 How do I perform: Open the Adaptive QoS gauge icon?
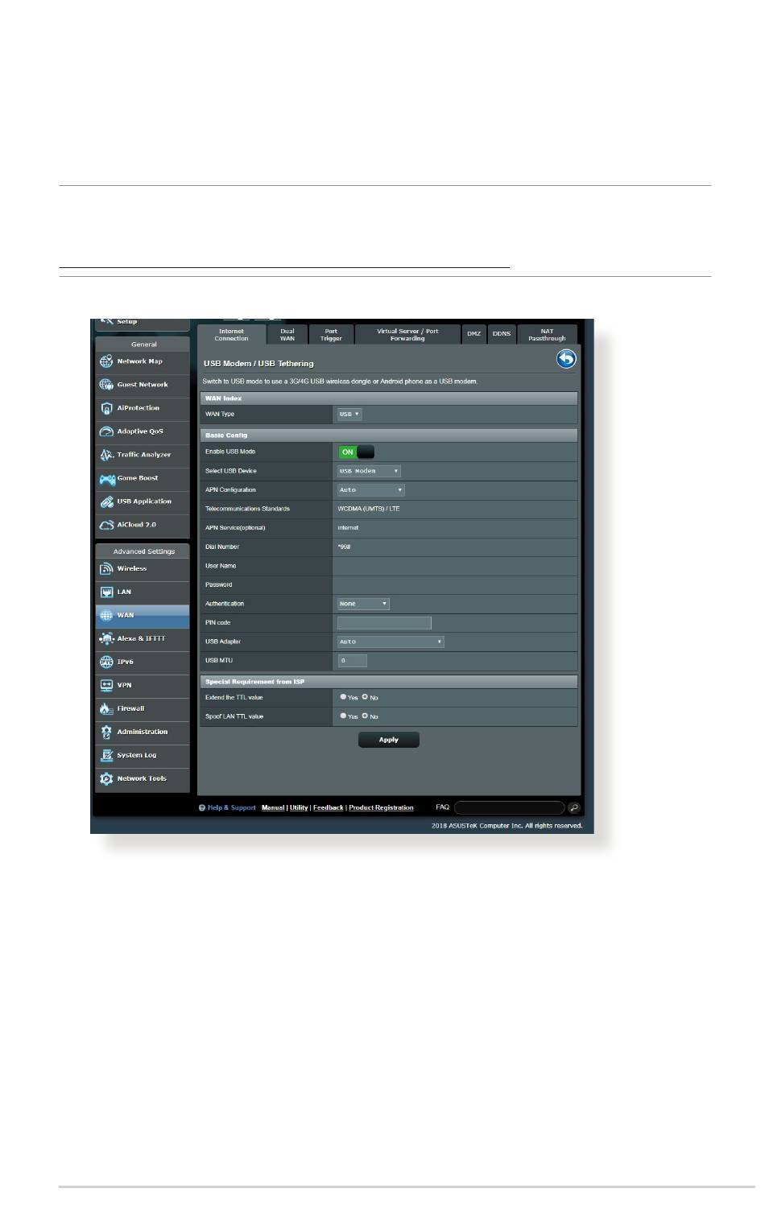coord(106,431)
